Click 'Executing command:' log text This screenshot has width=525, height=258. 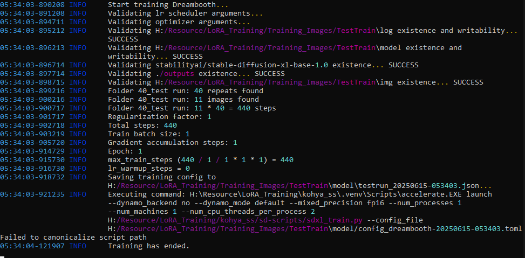click(146, 194)
